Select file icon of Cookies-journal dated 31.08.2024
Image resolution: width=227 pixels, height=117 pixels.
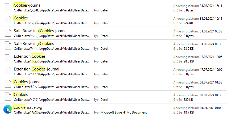8,7
